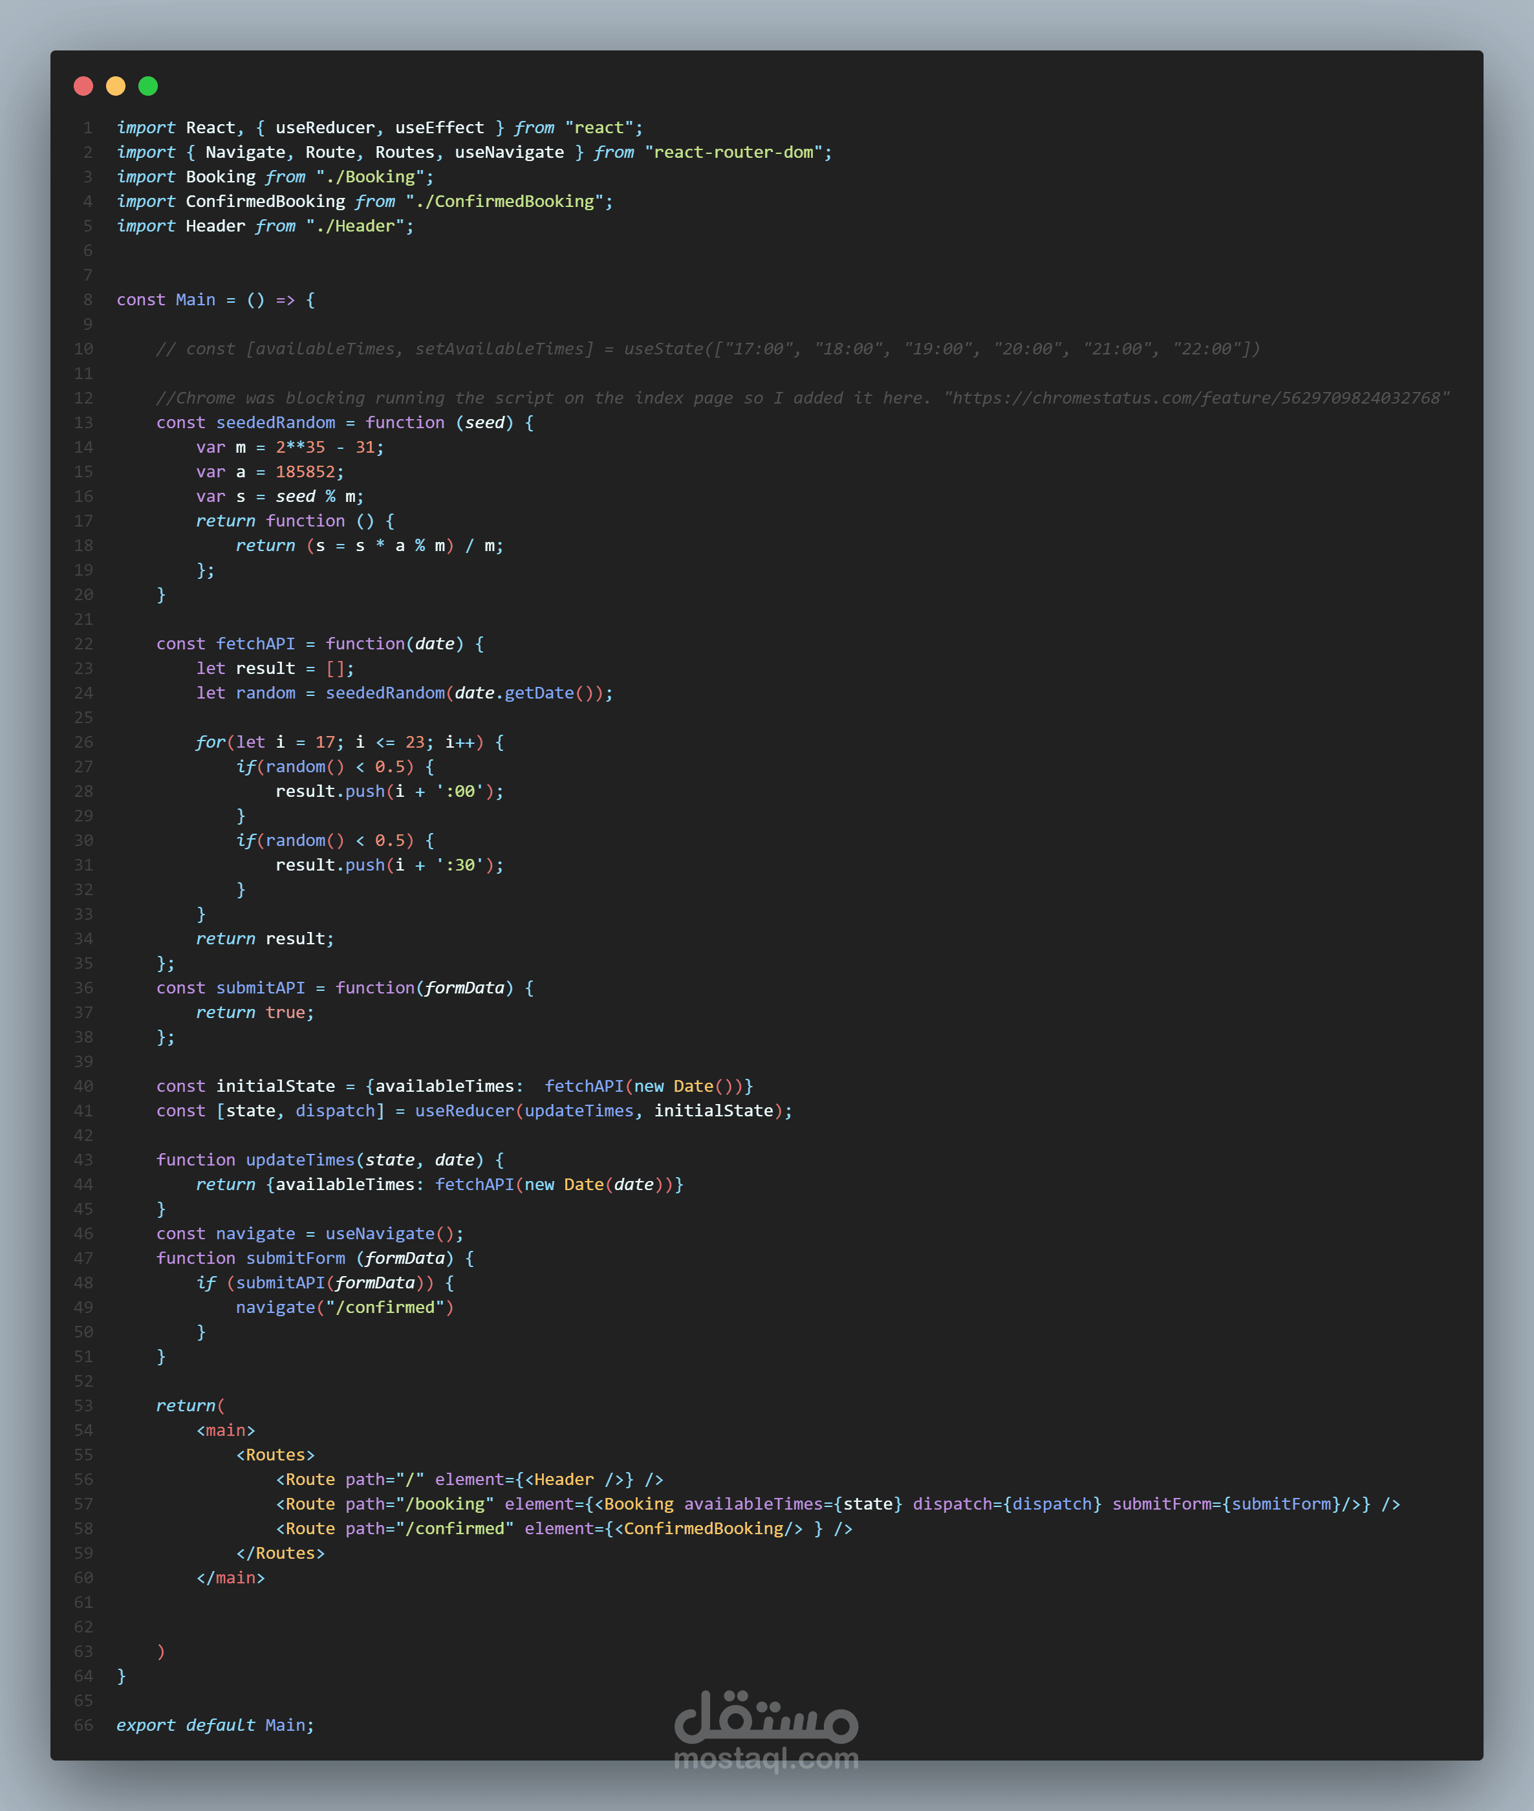Viewport: 1534px width, 1811px height.
Task: Click line number 1 in gutter
Action: pyautogui.click(x=88, y=128)
